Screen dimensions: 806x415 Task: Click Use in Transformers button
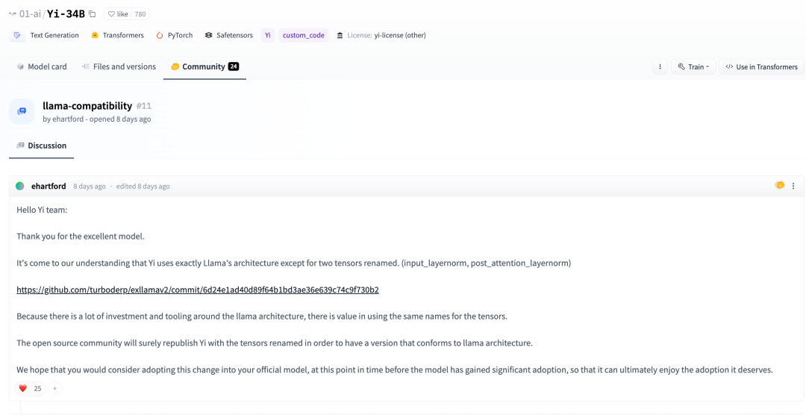[x=761, y=66]
